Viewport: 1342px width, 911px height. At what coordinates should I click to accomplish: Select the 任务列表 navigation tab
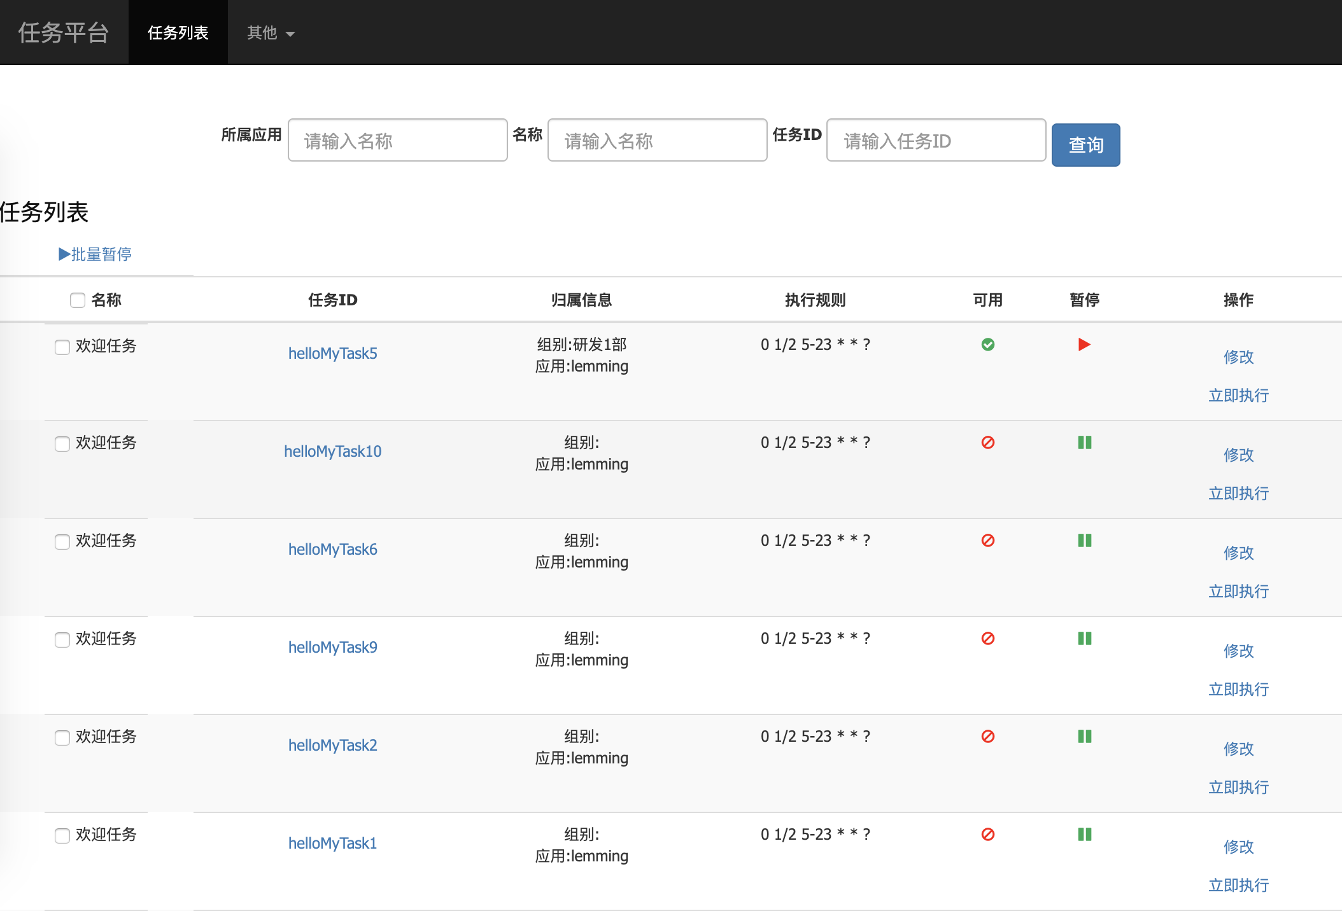tap(178, 33)
